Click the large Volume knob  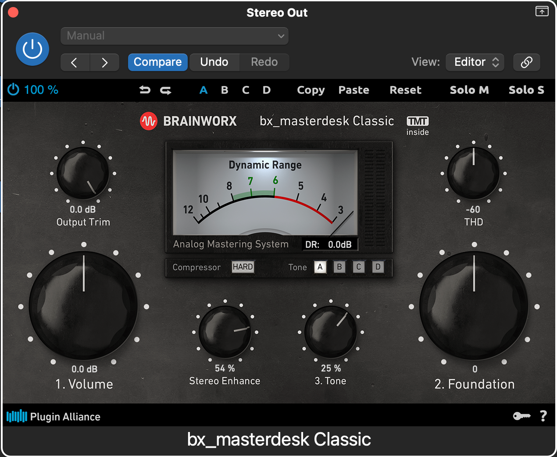[83, 306]
